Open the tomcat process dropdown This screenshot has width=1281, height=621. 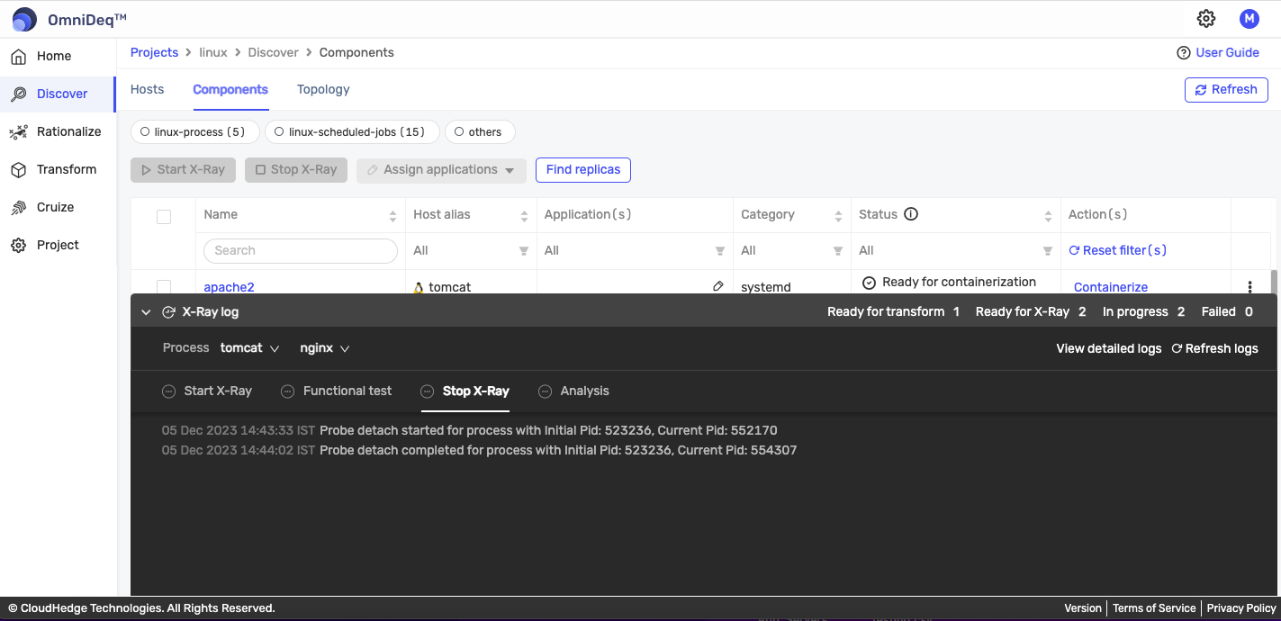click(x=250, y=348)
